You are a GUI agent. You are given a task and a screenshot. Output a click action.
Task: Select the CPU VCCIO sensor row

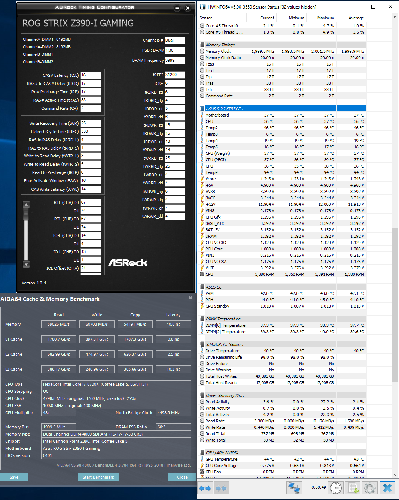coord(283,243)
